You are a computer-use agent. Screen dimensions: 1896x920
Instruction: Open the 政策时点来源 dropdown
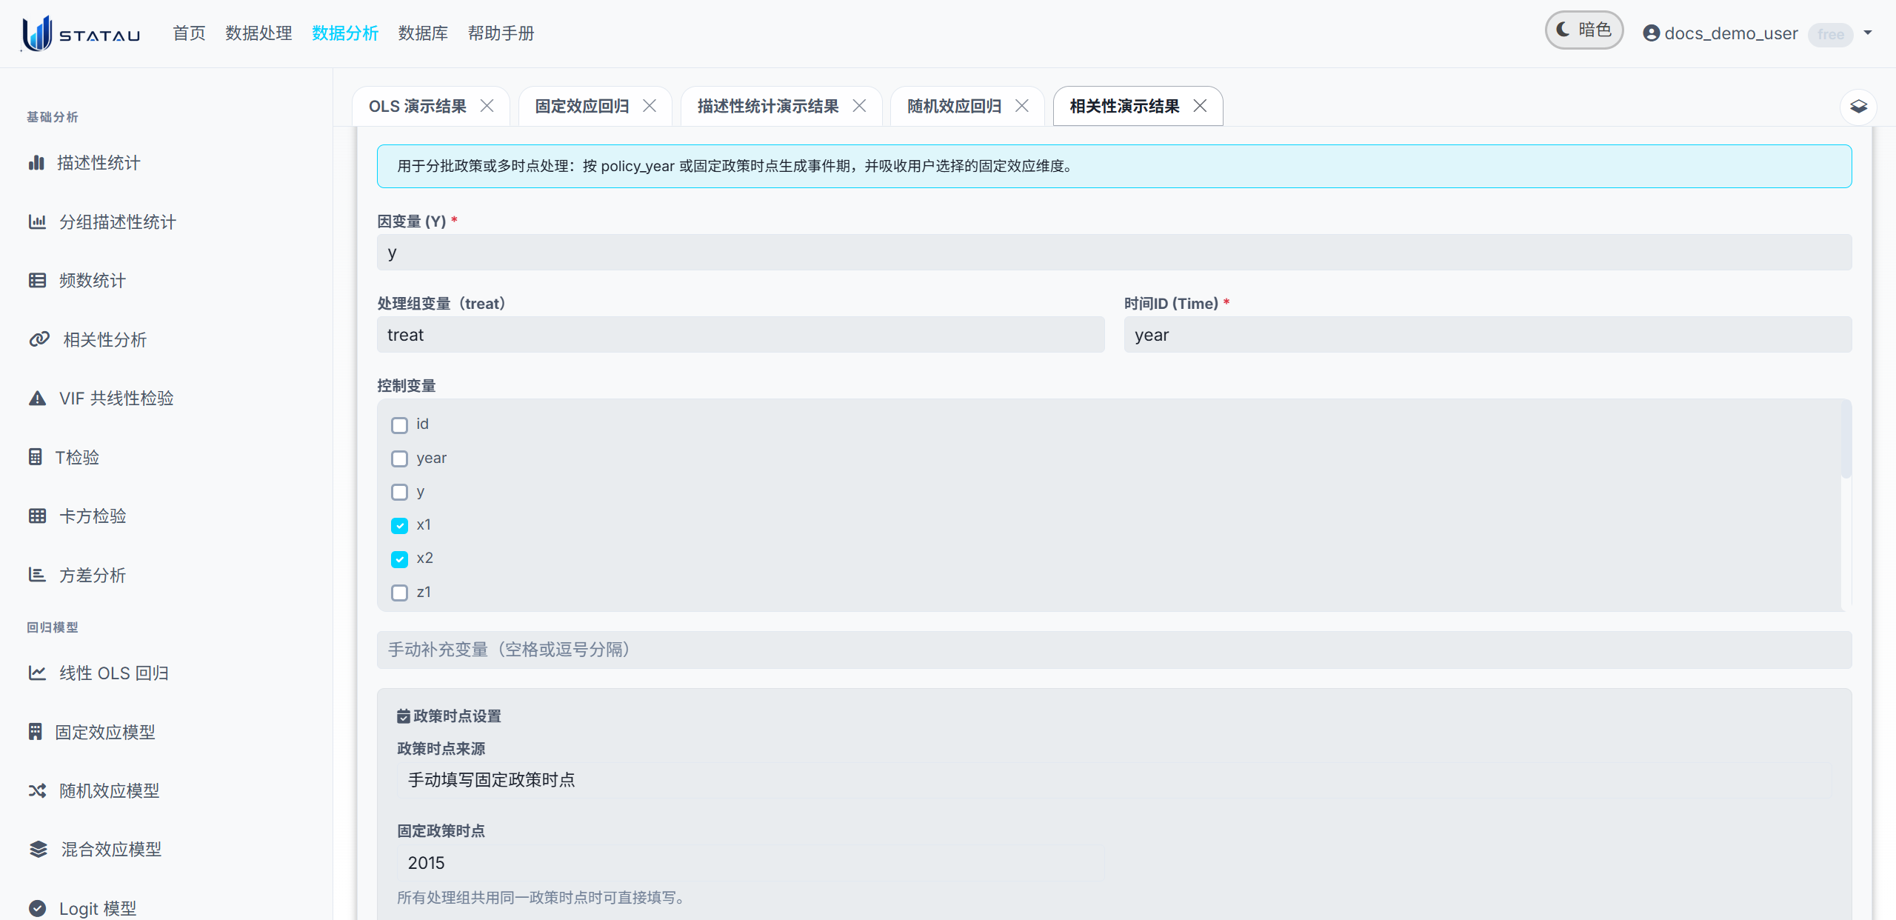(x=1114, y=780)
